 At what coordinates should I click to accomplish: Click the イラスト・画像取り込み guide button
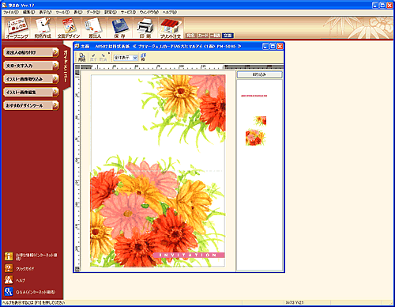tap(31, 79)
